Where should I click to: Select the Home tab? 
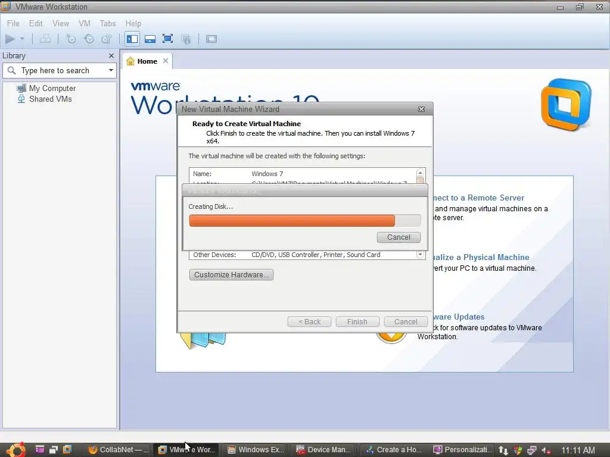(147, 61)
